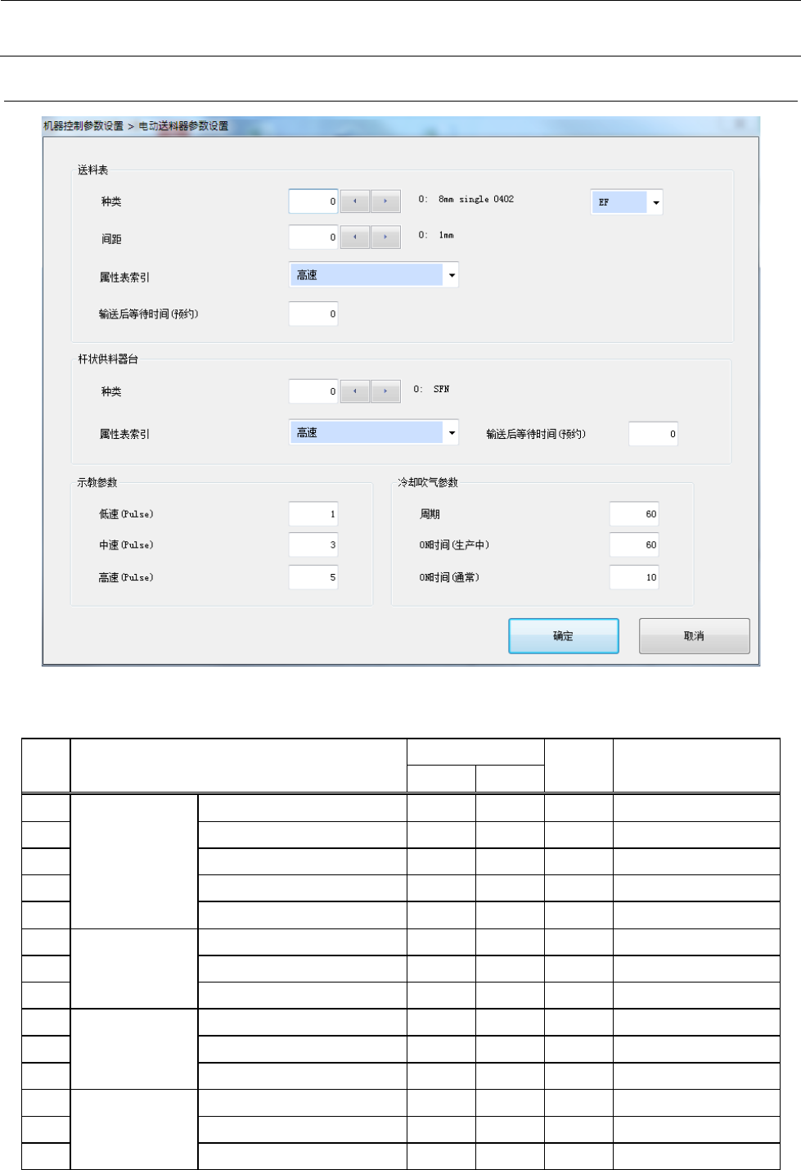Click the ON时间(生产中) input field
Viewport: 801px width, 1170px height.
(x=634, y=544)
